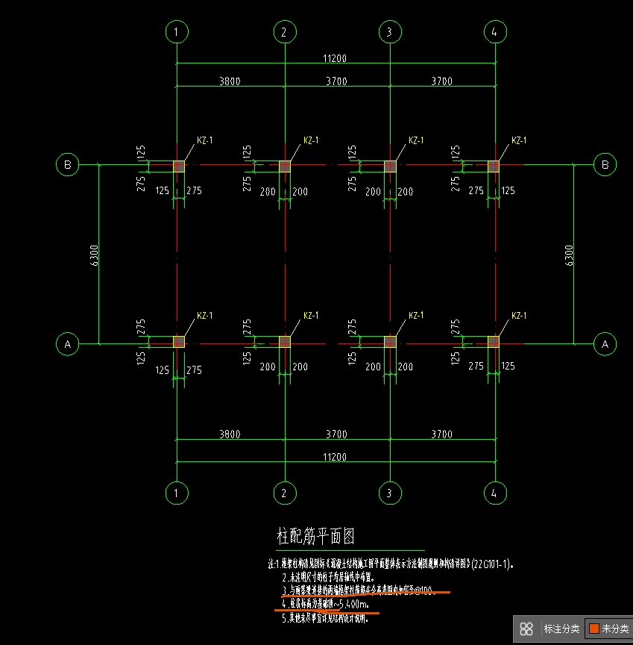633x645 pixels.
Task: Select left-side axis bubble A
Action: point(67,344)
